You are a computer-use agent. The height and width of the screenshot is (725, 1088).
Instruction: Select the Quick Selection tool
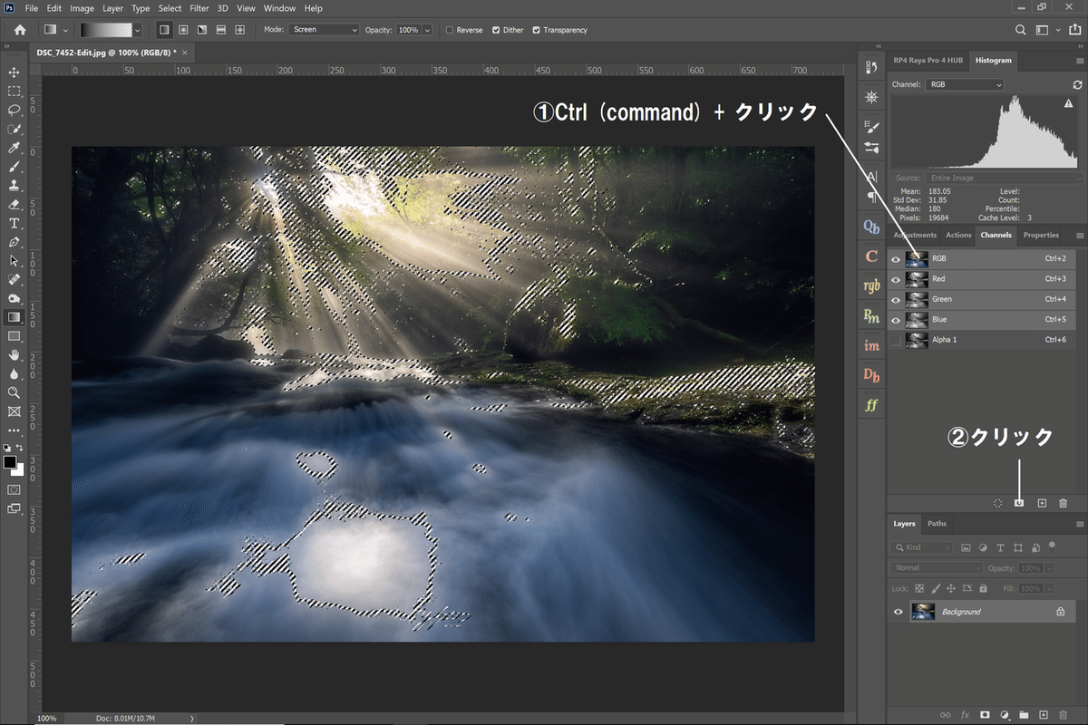pos(14,129)
